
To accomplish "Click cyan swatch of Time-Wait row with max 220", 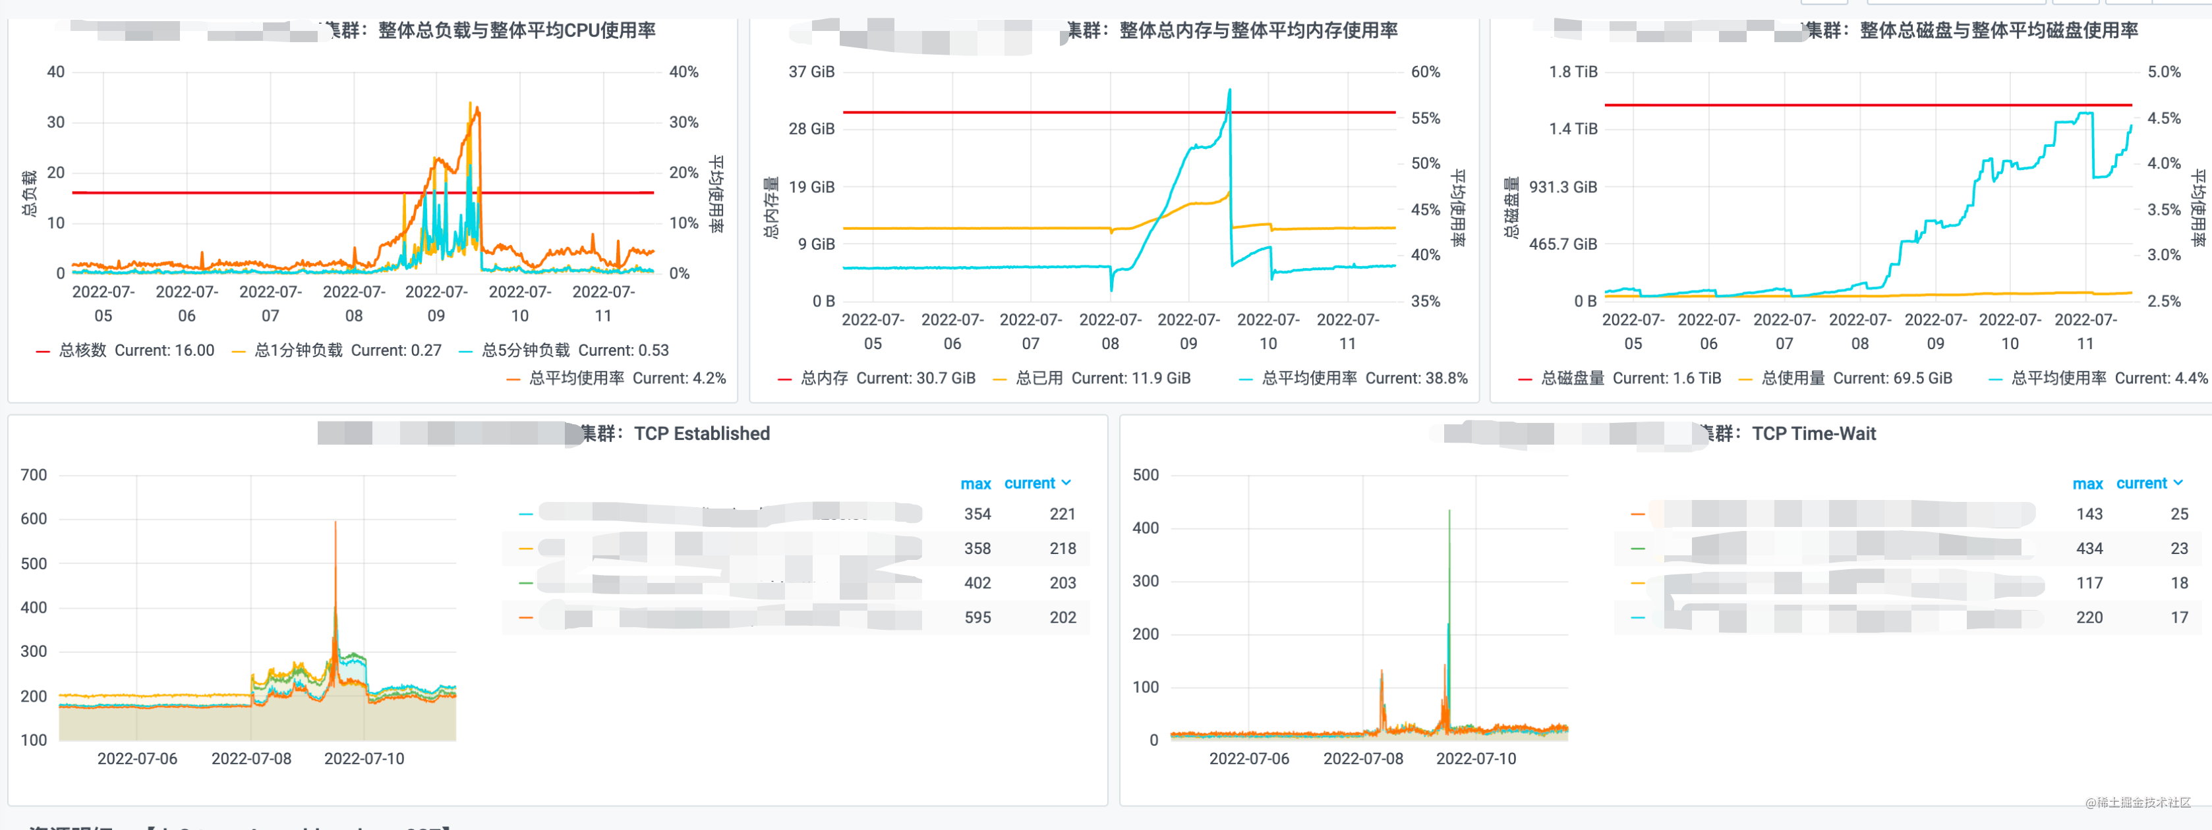I will (x=1637, y=617).
